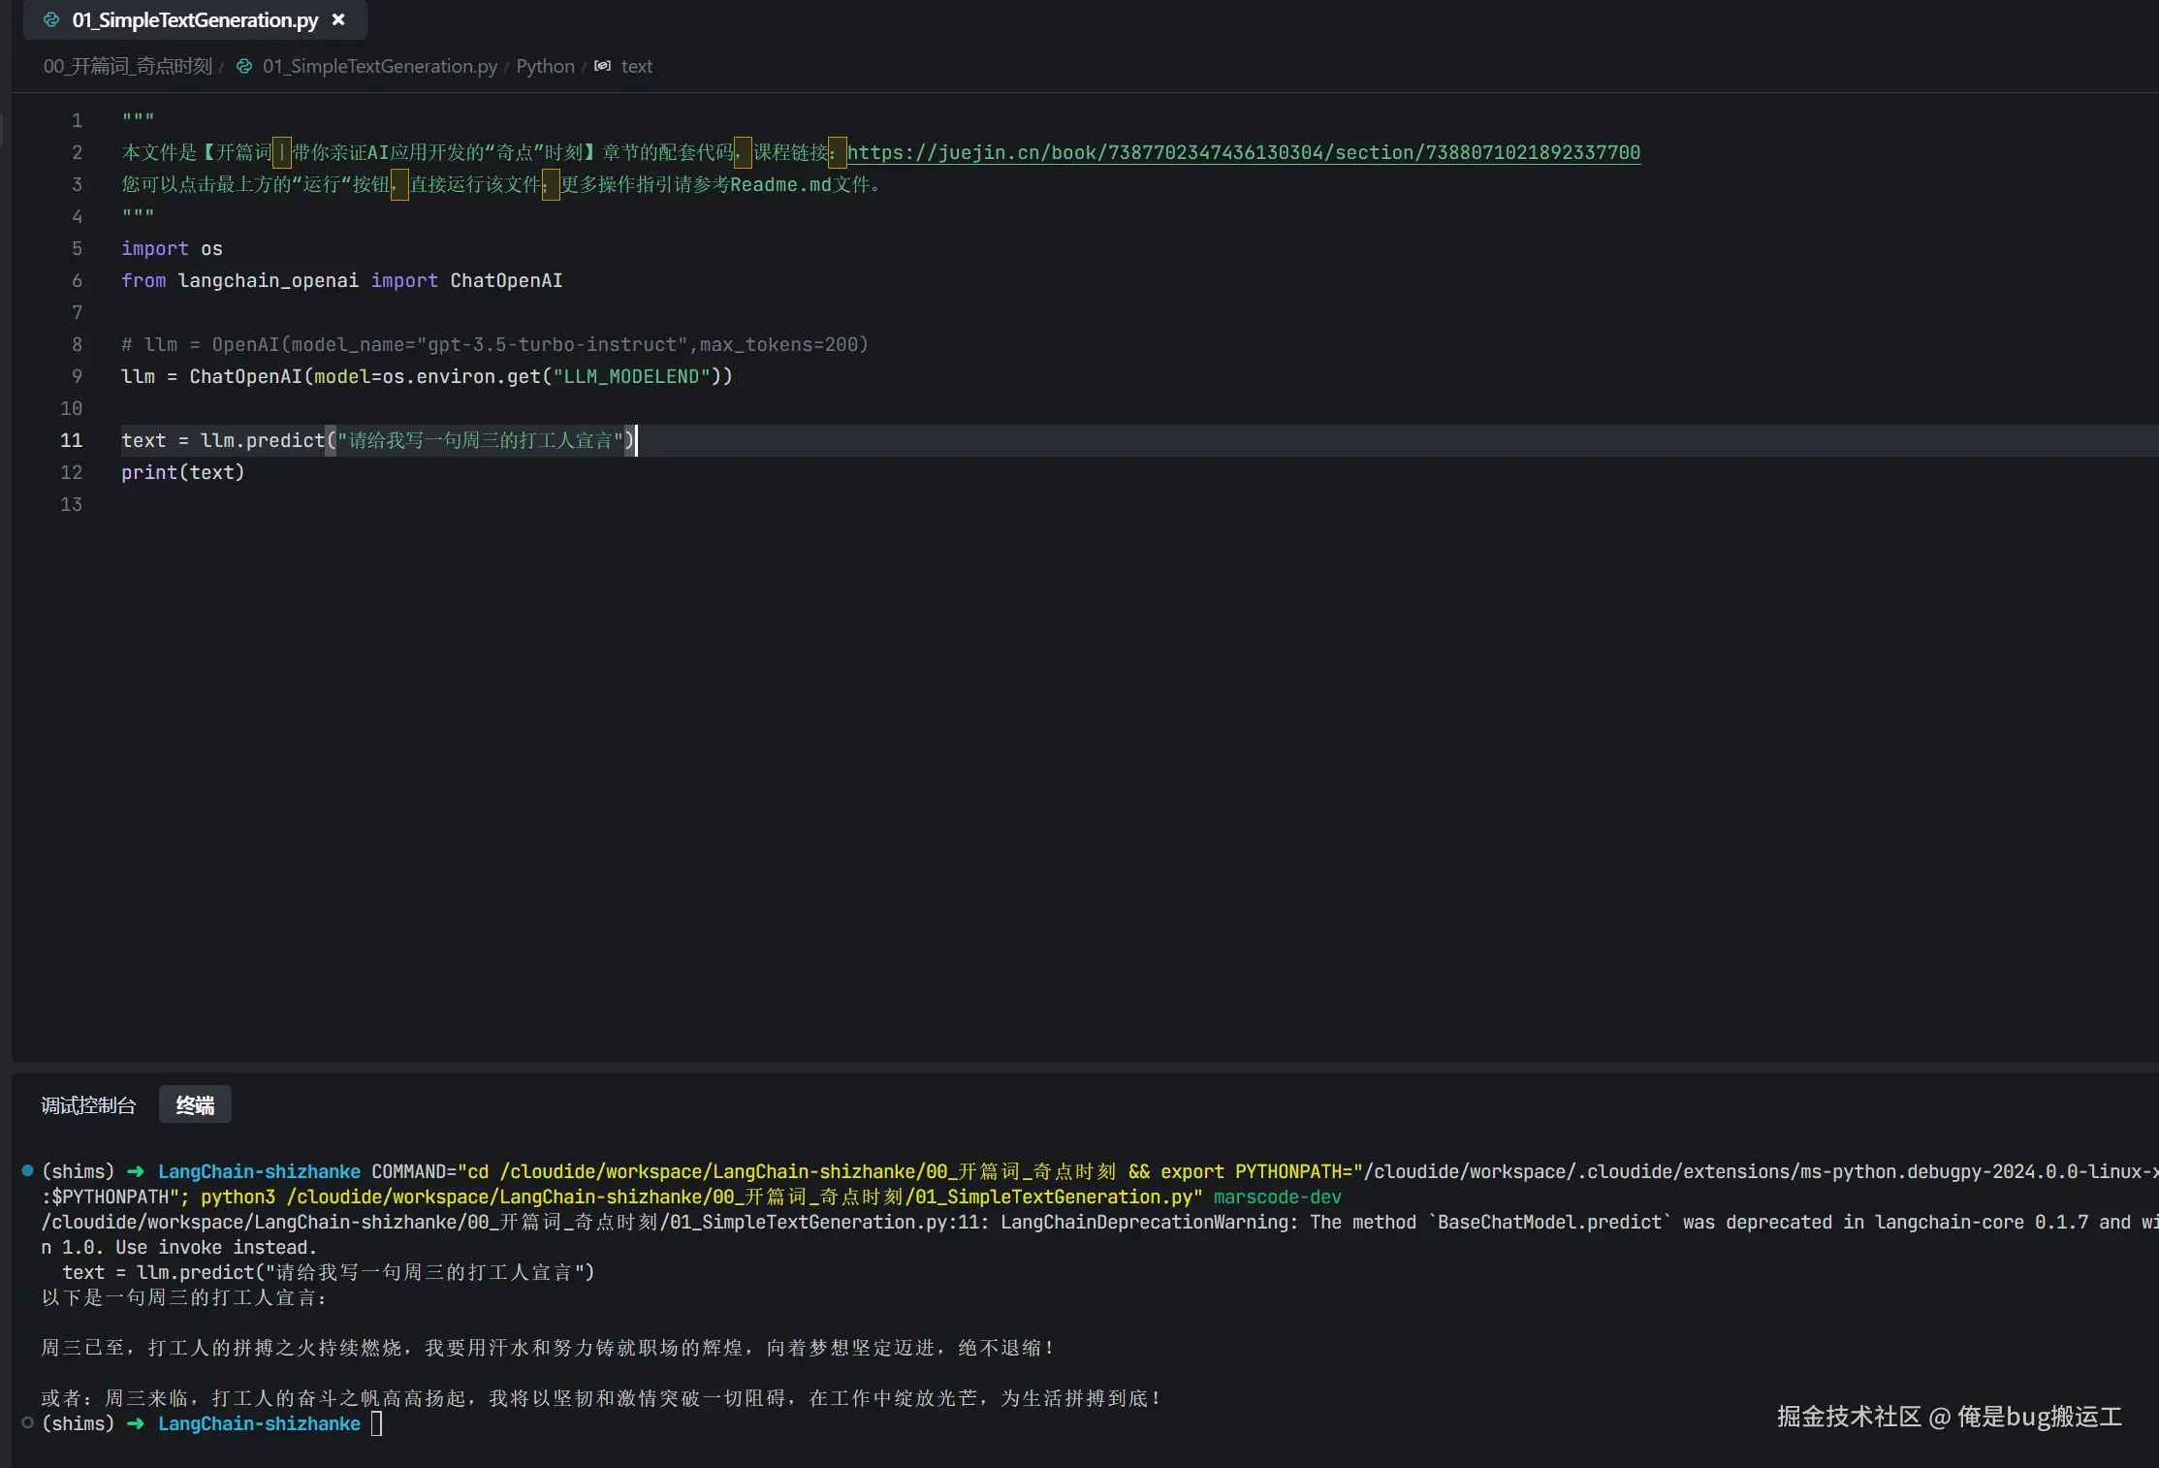2159x1468 pixels.
Task: Select the 01_SimpleTextGeneration.py editor tab title
Action: [x=195, y=19]
